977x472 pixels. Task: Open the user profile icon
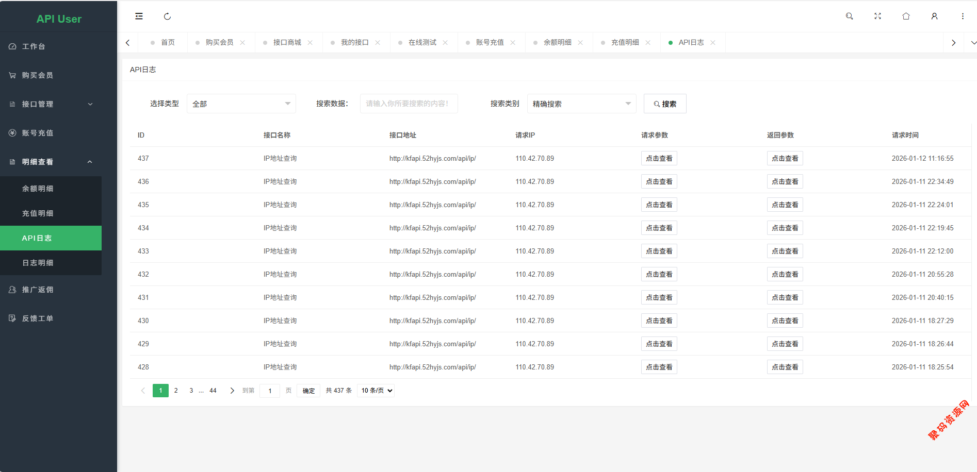934,16
